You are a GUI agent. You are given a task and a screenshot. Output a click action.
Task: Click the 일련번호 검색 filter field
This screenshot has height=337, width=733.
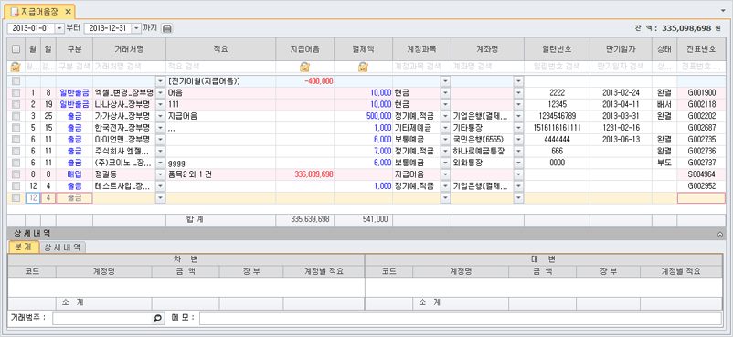(x=557, y=67)
